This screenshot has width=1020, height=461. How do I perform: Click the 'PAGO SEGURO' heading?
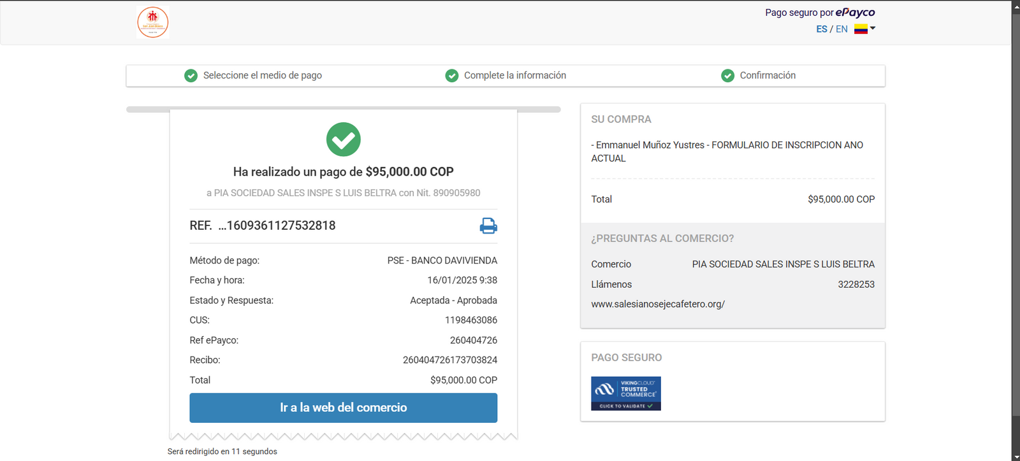(627, 358)
